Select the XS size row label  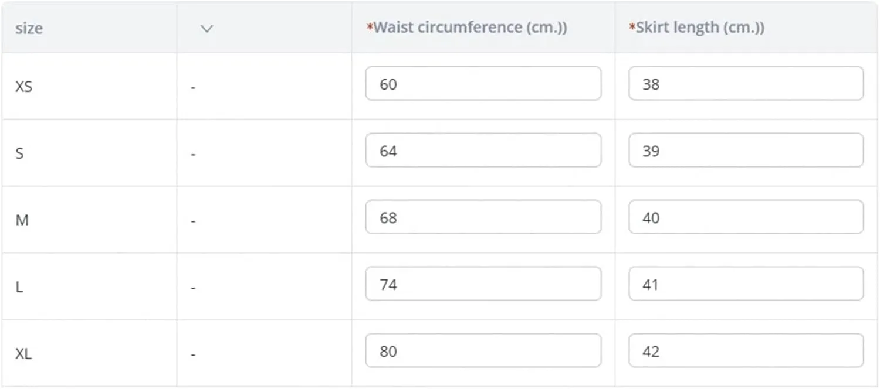coord(23,87)
